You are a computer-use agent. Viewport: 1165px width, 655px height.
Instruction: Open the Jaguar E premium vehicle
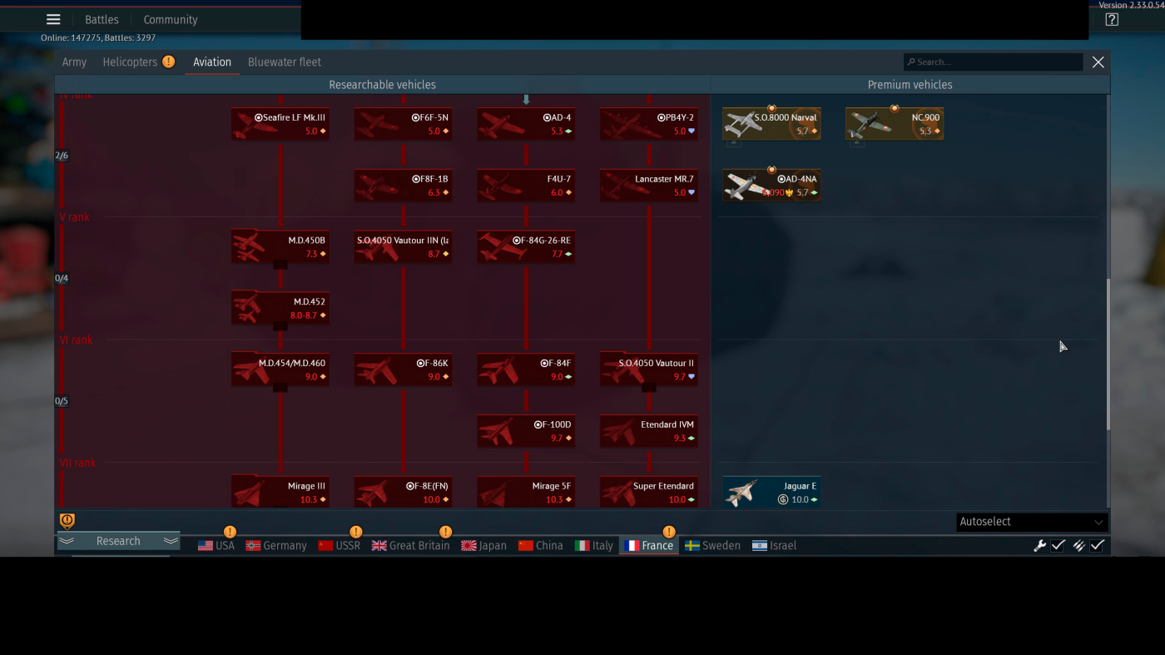(771, 492)
